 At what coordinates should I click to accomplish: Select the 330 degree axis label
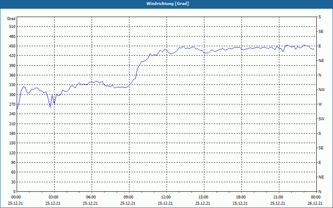pos(12,85)
